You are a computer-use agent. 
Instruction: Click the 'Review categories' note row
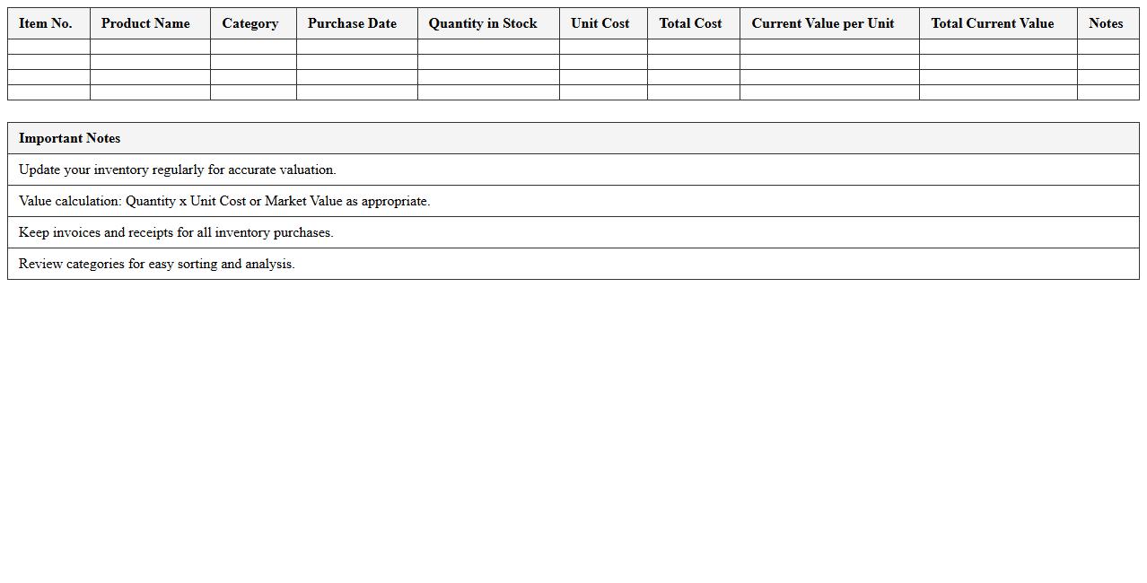pos(157,264)
